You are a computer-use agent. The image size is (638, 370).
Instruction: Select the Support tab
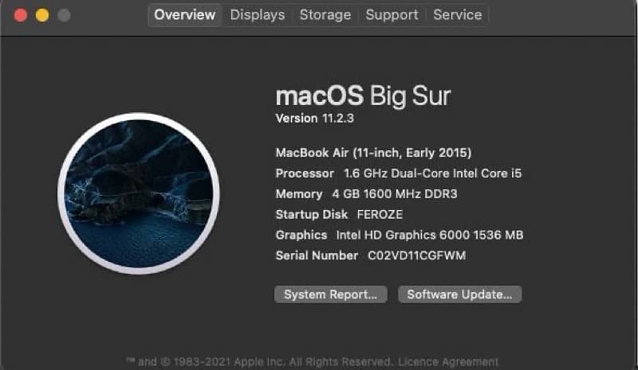click(x=392, y=14)
